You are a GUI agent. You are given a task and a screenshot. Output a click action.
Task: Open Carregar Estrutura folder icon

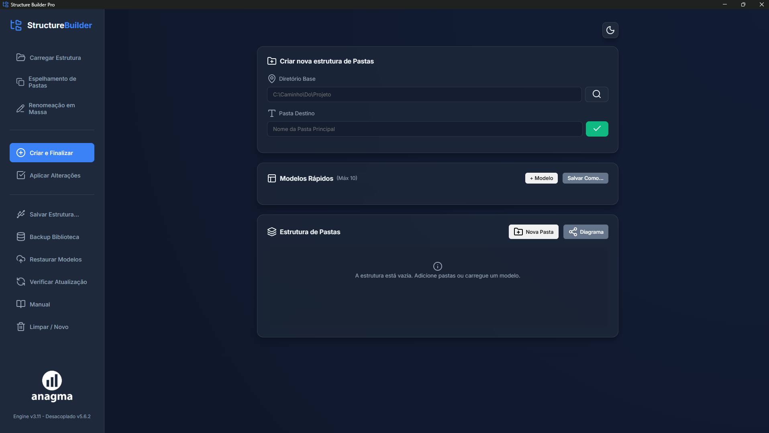[21, 57]
